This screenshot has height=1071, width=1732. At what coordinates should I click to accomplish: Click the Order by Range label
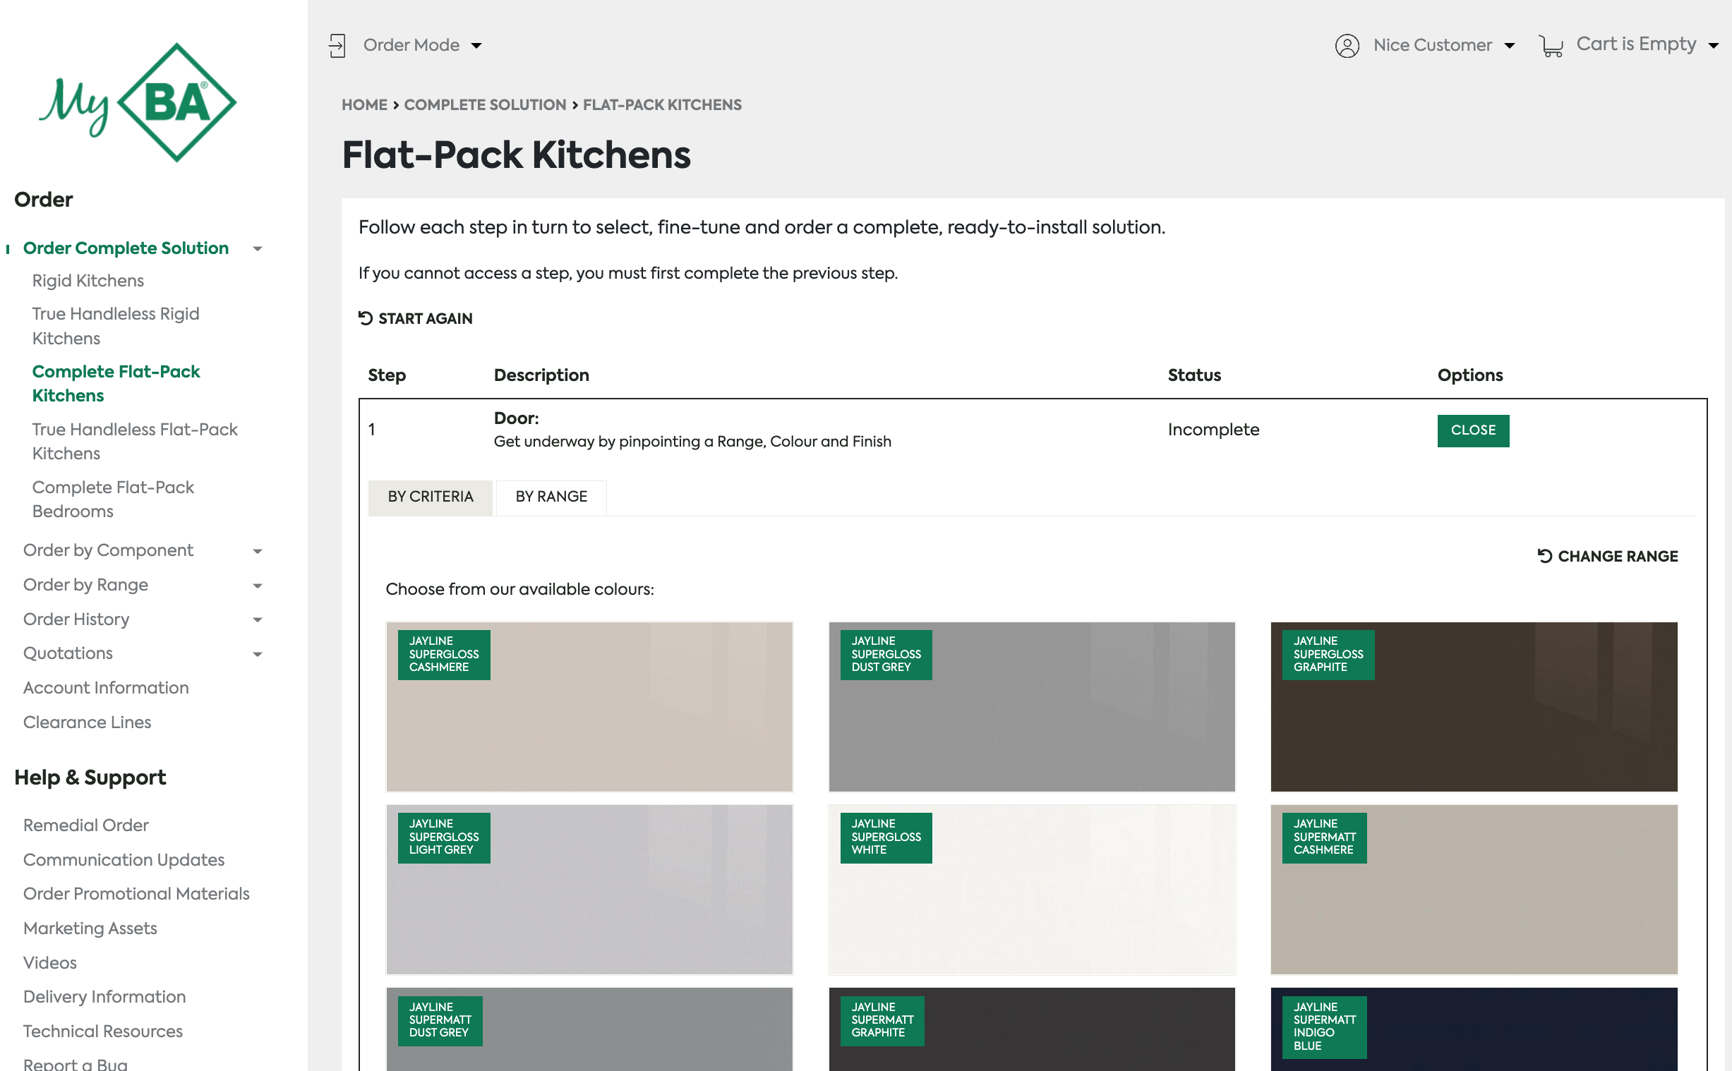[85, 585]
